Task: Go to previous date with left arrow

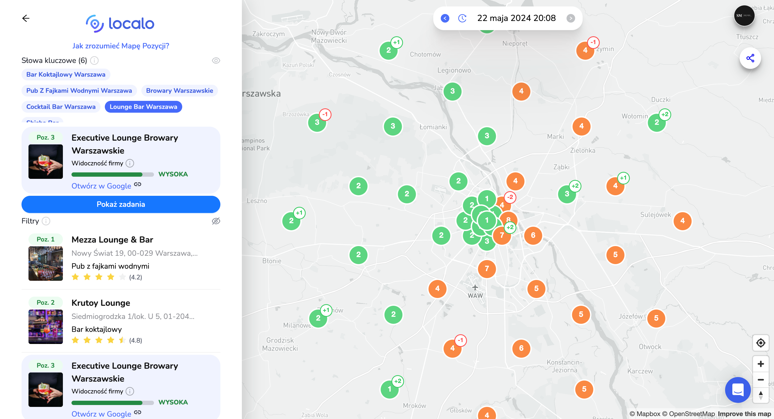Action: (445, 18)
